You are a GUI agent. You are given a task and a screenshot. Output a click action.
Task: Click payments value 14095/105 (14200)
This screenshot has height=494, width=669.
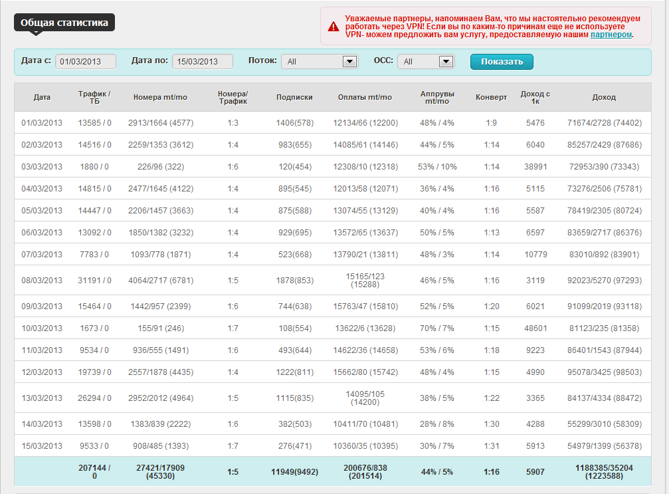[x=365, y=398]
